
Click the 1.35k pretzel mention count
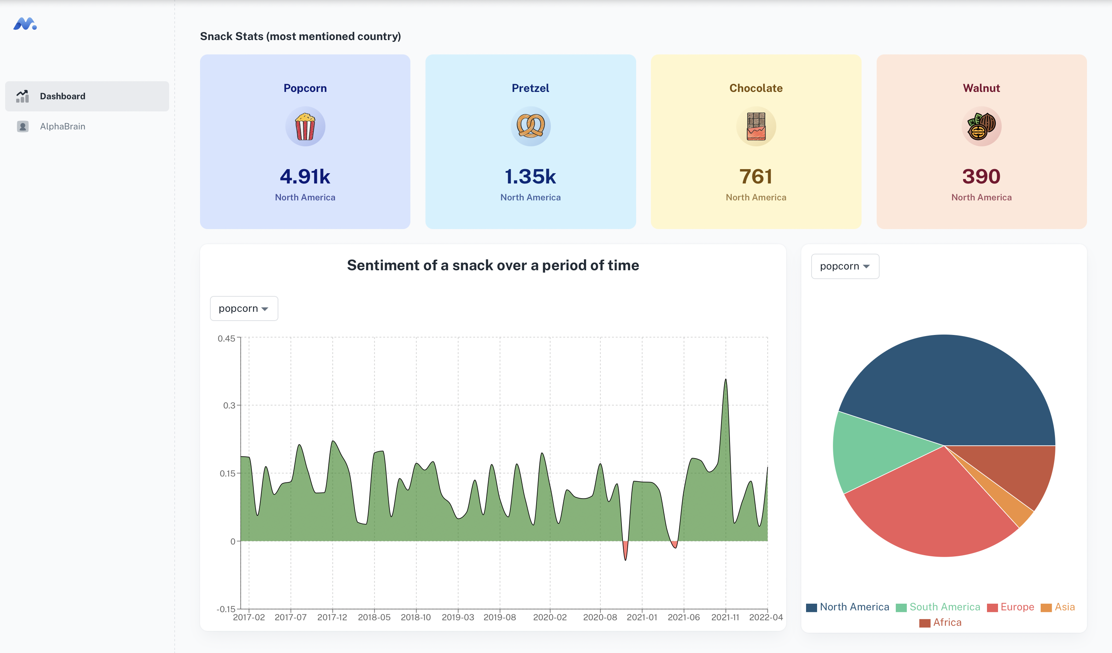tap(530, 176)
